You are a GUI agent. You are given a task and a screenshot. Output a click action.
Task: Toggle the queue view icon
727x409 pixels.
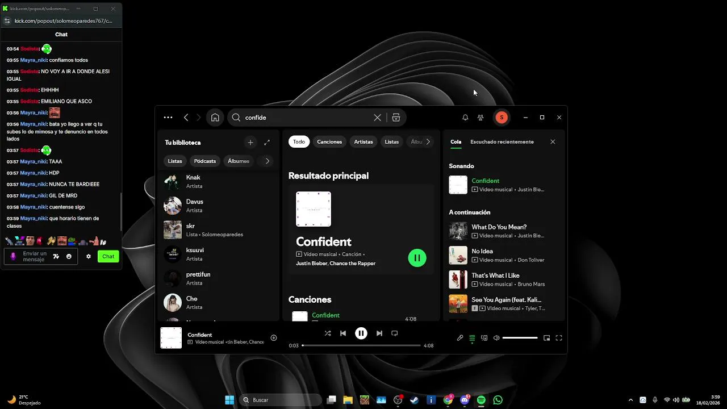pos(472,338)
